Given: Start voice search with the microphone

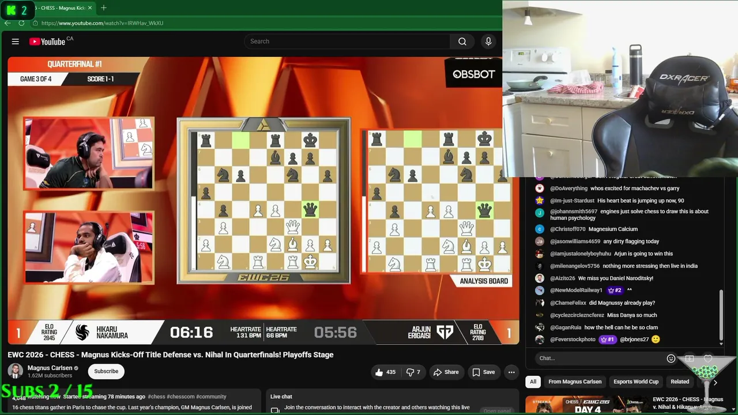Looking at the screenshot, I should tap(488, 41).
